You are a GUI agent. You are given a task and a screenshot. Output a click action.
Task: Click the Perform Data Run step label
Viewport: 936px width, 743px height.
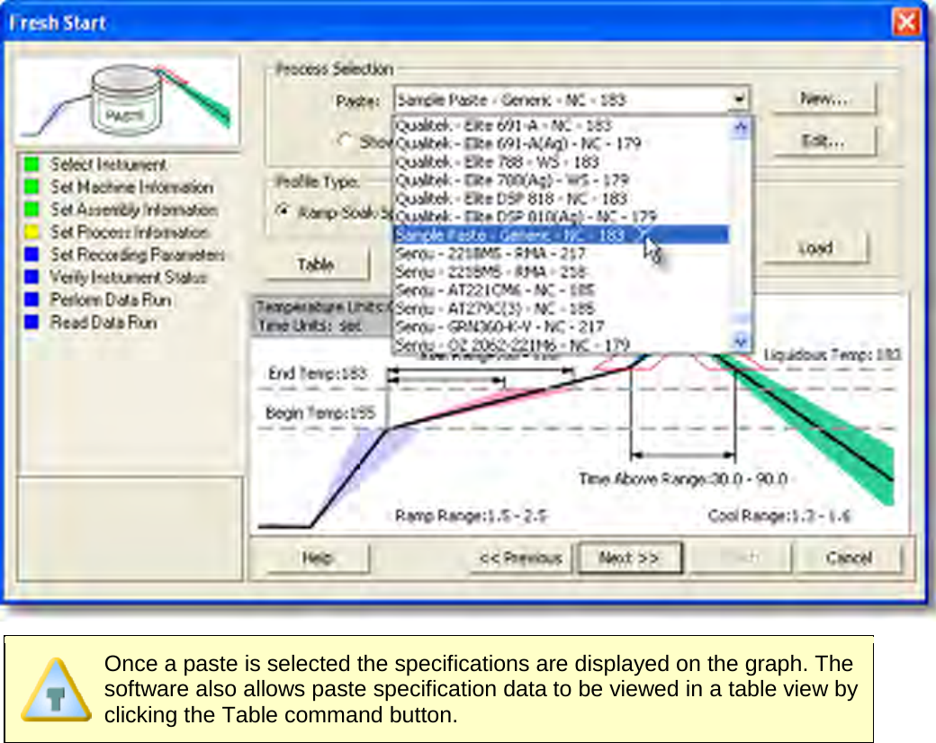[x=111, y=300]
